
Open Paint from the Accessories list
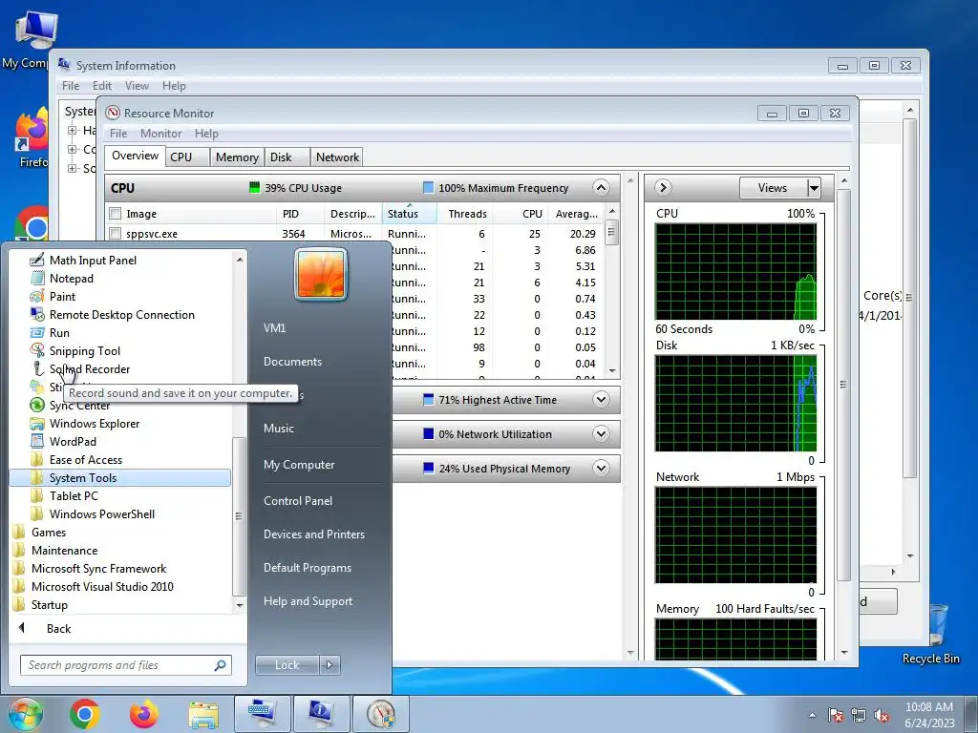[x=62, y=296]
